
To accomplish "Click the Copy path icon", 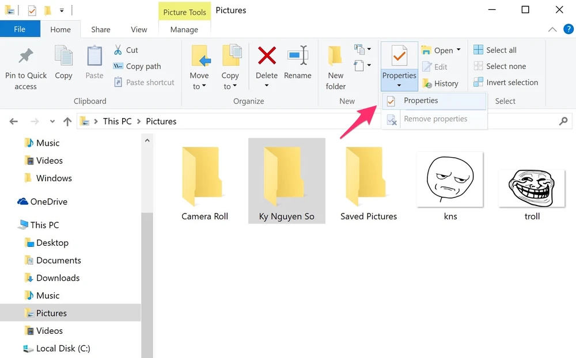I will pyautogui.click(x=120, y=66).
